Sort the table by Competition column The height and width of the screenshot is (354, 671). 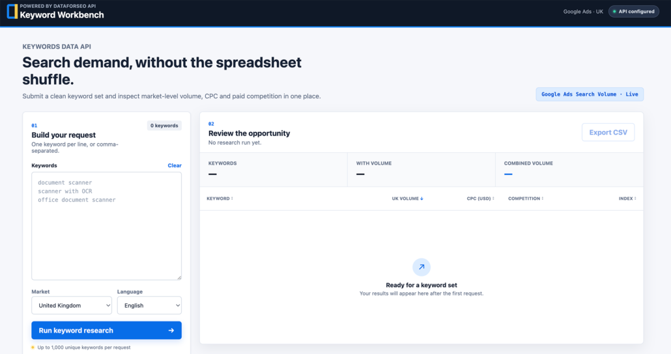pyautogui.click(x=526, y=198)
